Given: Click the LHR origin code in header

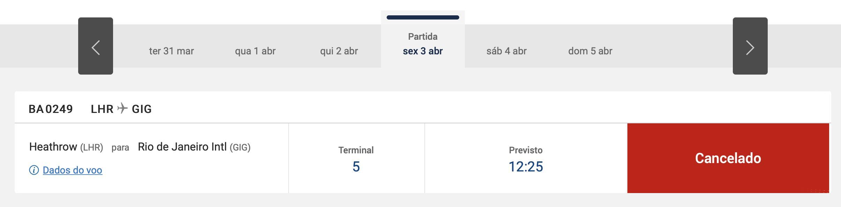Looking at the screenshot, I should [x=102, y=109].
